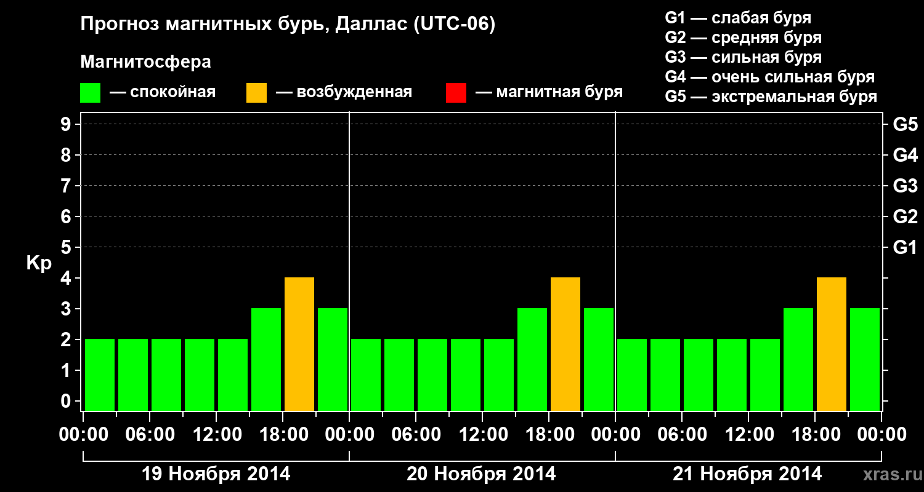Click the 'Kp' axis title
The width and height of the screenshot is (924, 492).
click(39, 263)
